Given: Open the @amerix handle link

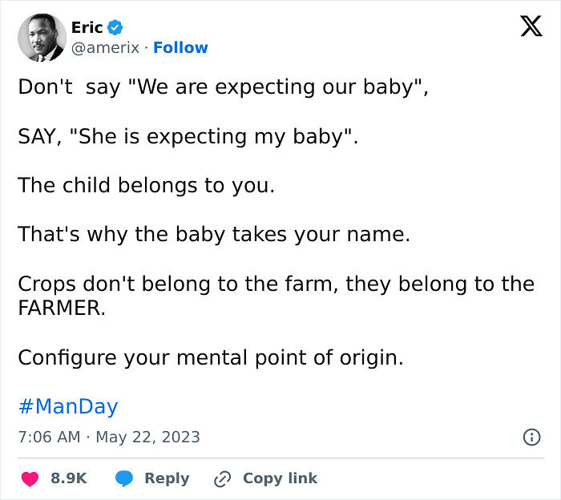Looking at the screenshot, I should point(105,48).
